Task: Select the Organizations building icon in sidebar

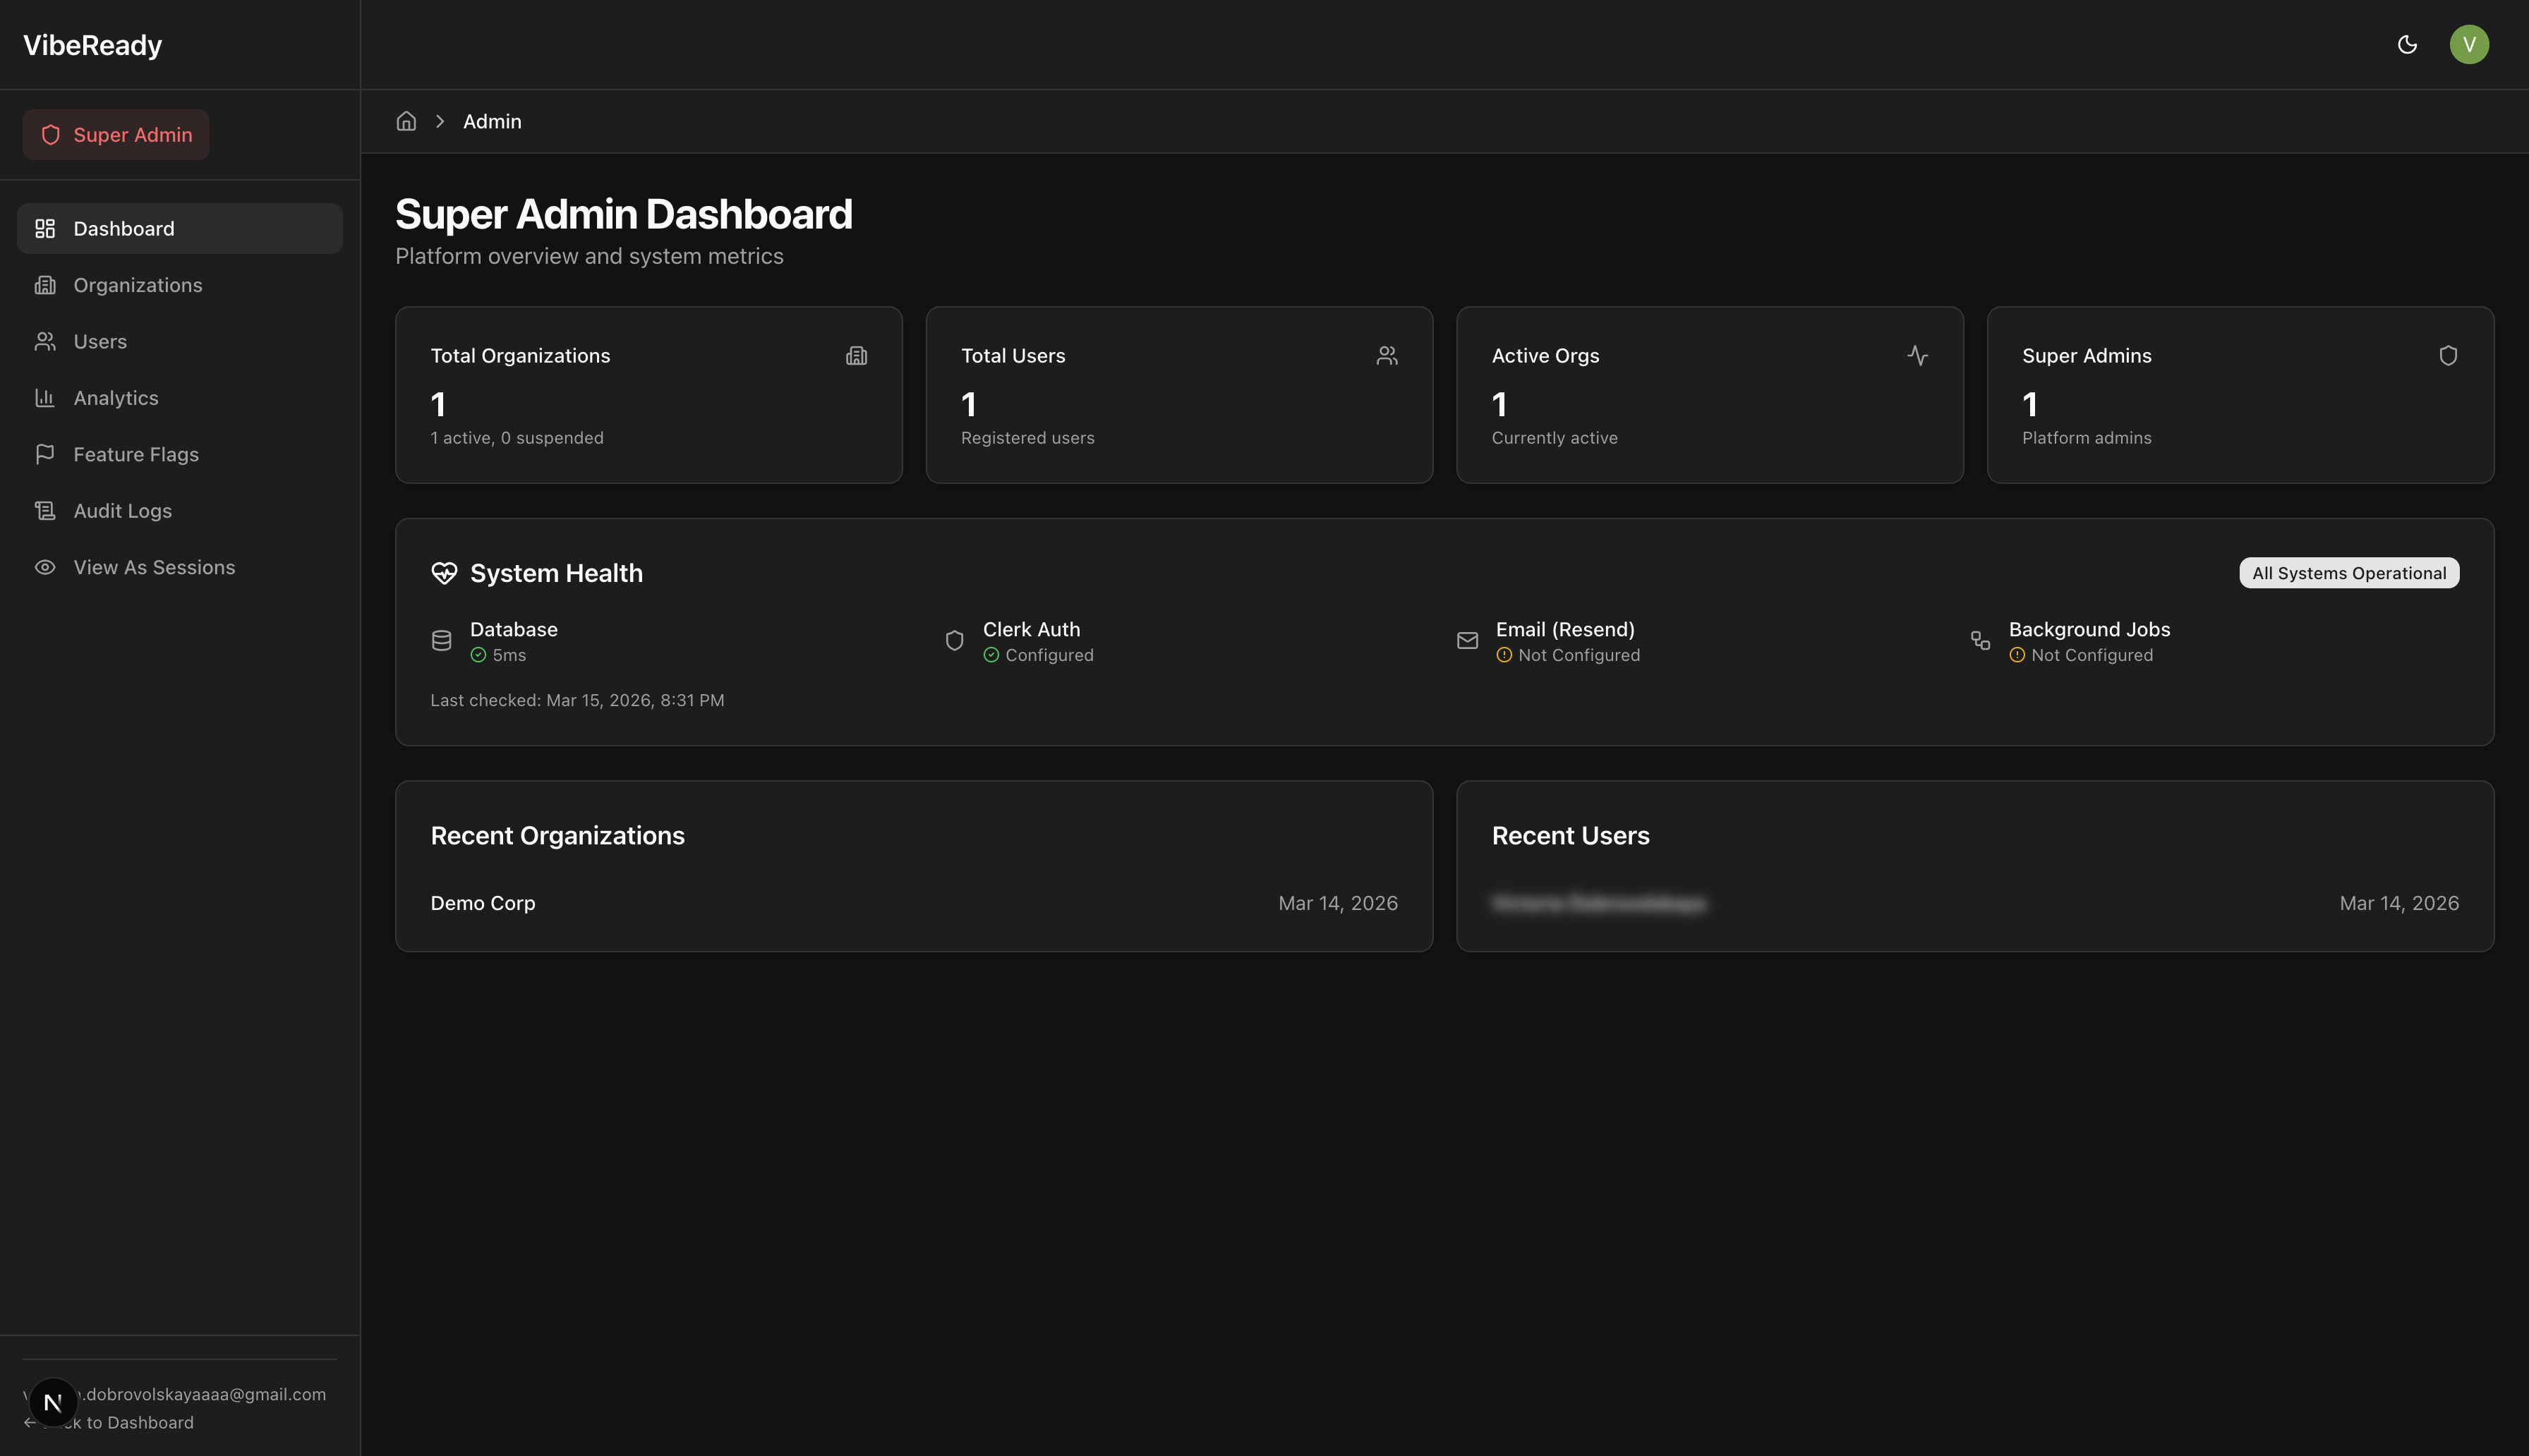Action: 45,285
